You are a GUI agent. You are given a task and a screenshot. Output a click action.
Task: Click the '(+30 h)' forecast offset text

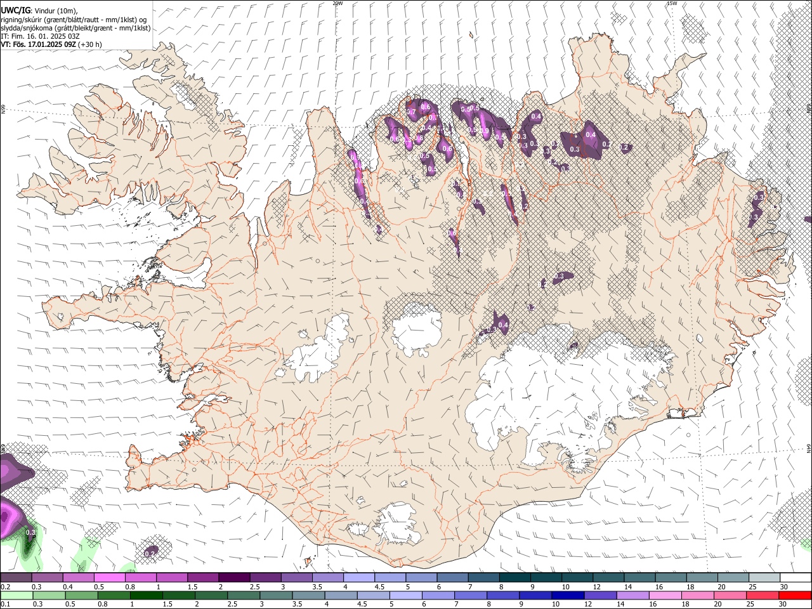pos(91,44)
